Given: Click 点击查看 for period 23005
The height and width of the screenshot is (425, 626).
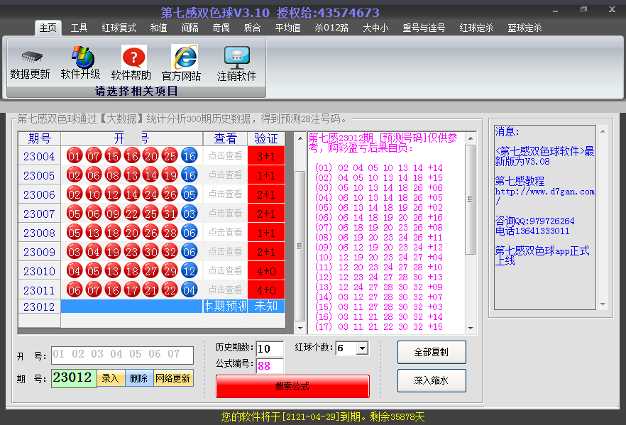Looking at the screenshot, I should click(x=225, y=175).
